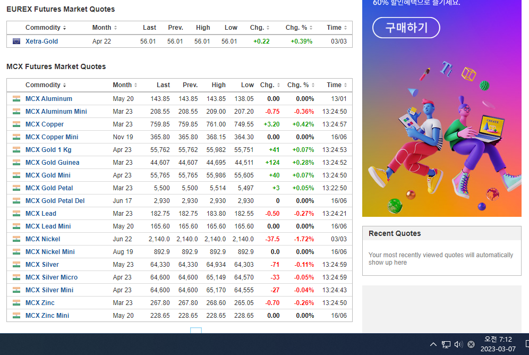This screenshot has width=529, height=355.
Task: Show hidden tray icons chevron in taskbar
Action: pos(433,344)
